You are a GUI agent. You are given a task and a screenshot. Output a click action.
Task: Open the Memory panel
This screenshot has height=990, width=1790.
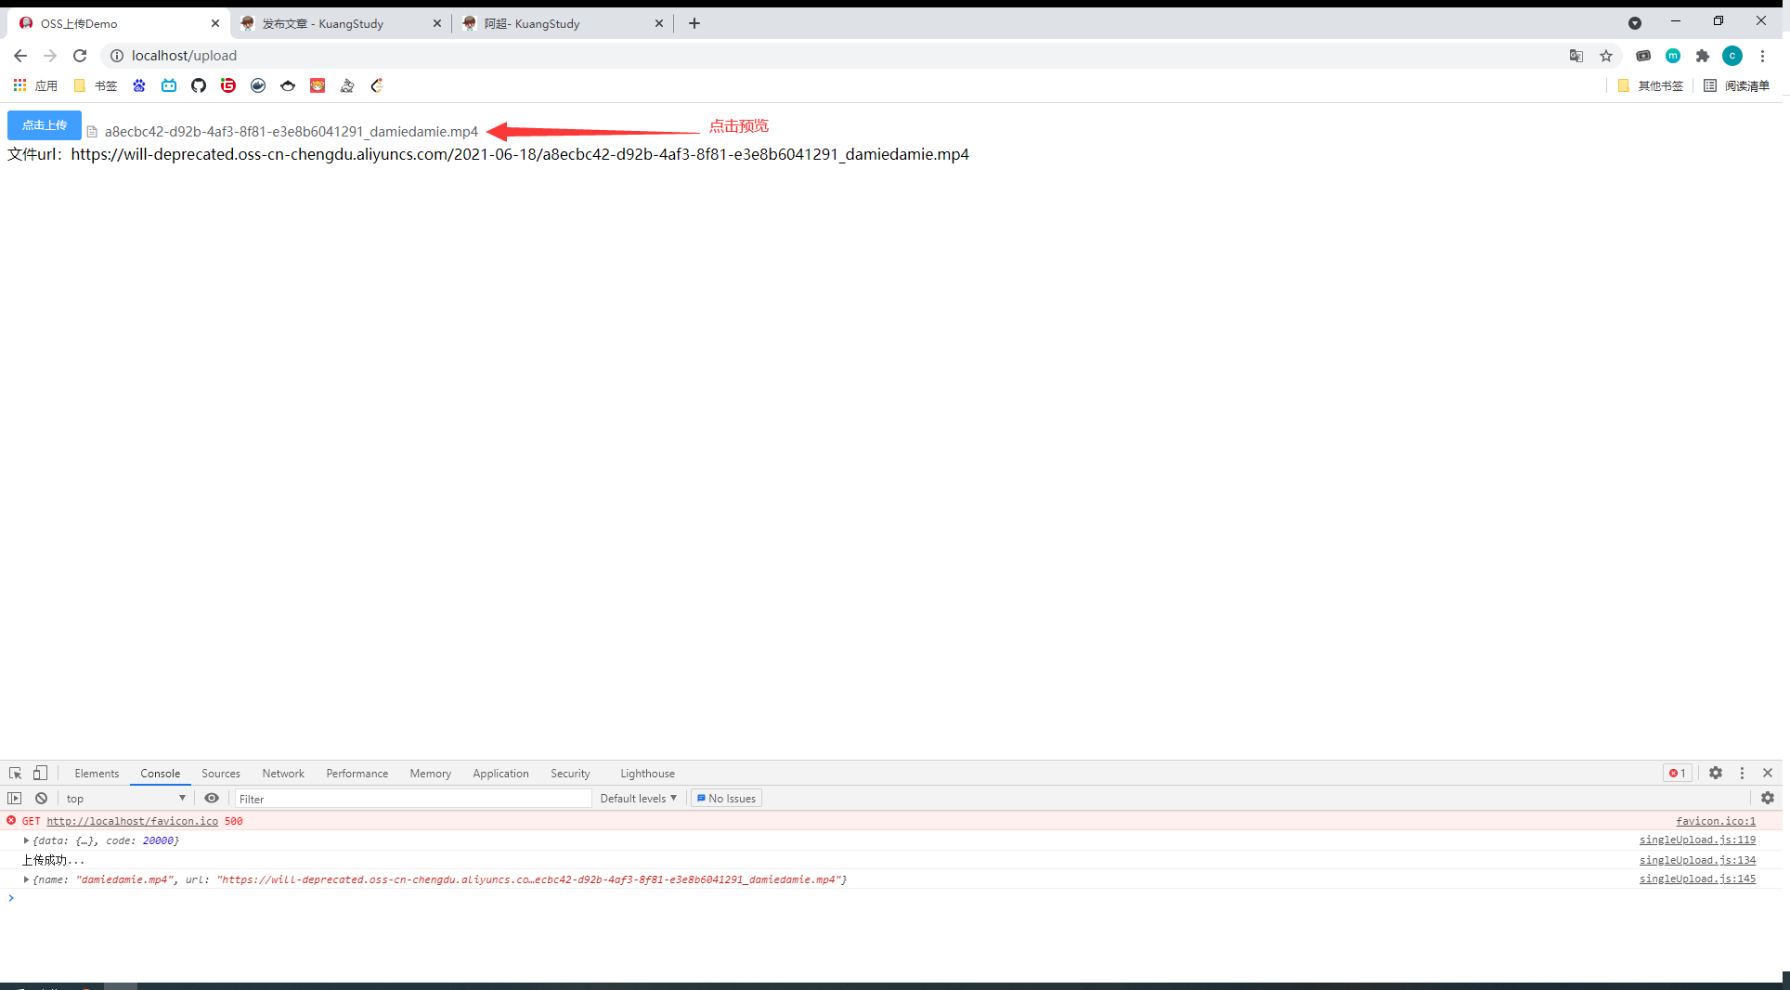click(x=431, y=773)
